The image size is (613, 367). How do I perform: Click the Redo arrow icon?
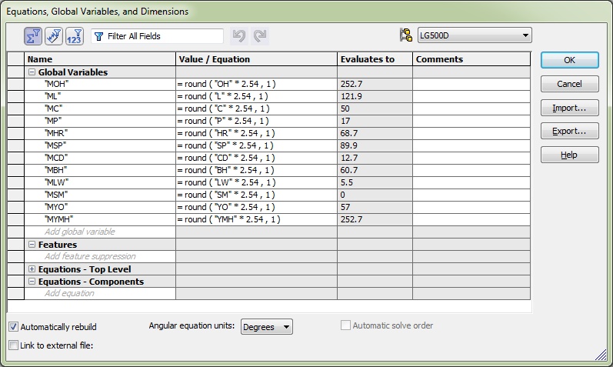(x=260, y=36)
